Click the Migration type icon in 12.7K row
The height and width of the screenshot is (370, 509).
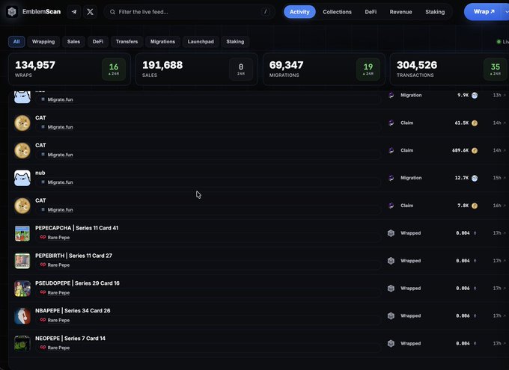(391, 178)
